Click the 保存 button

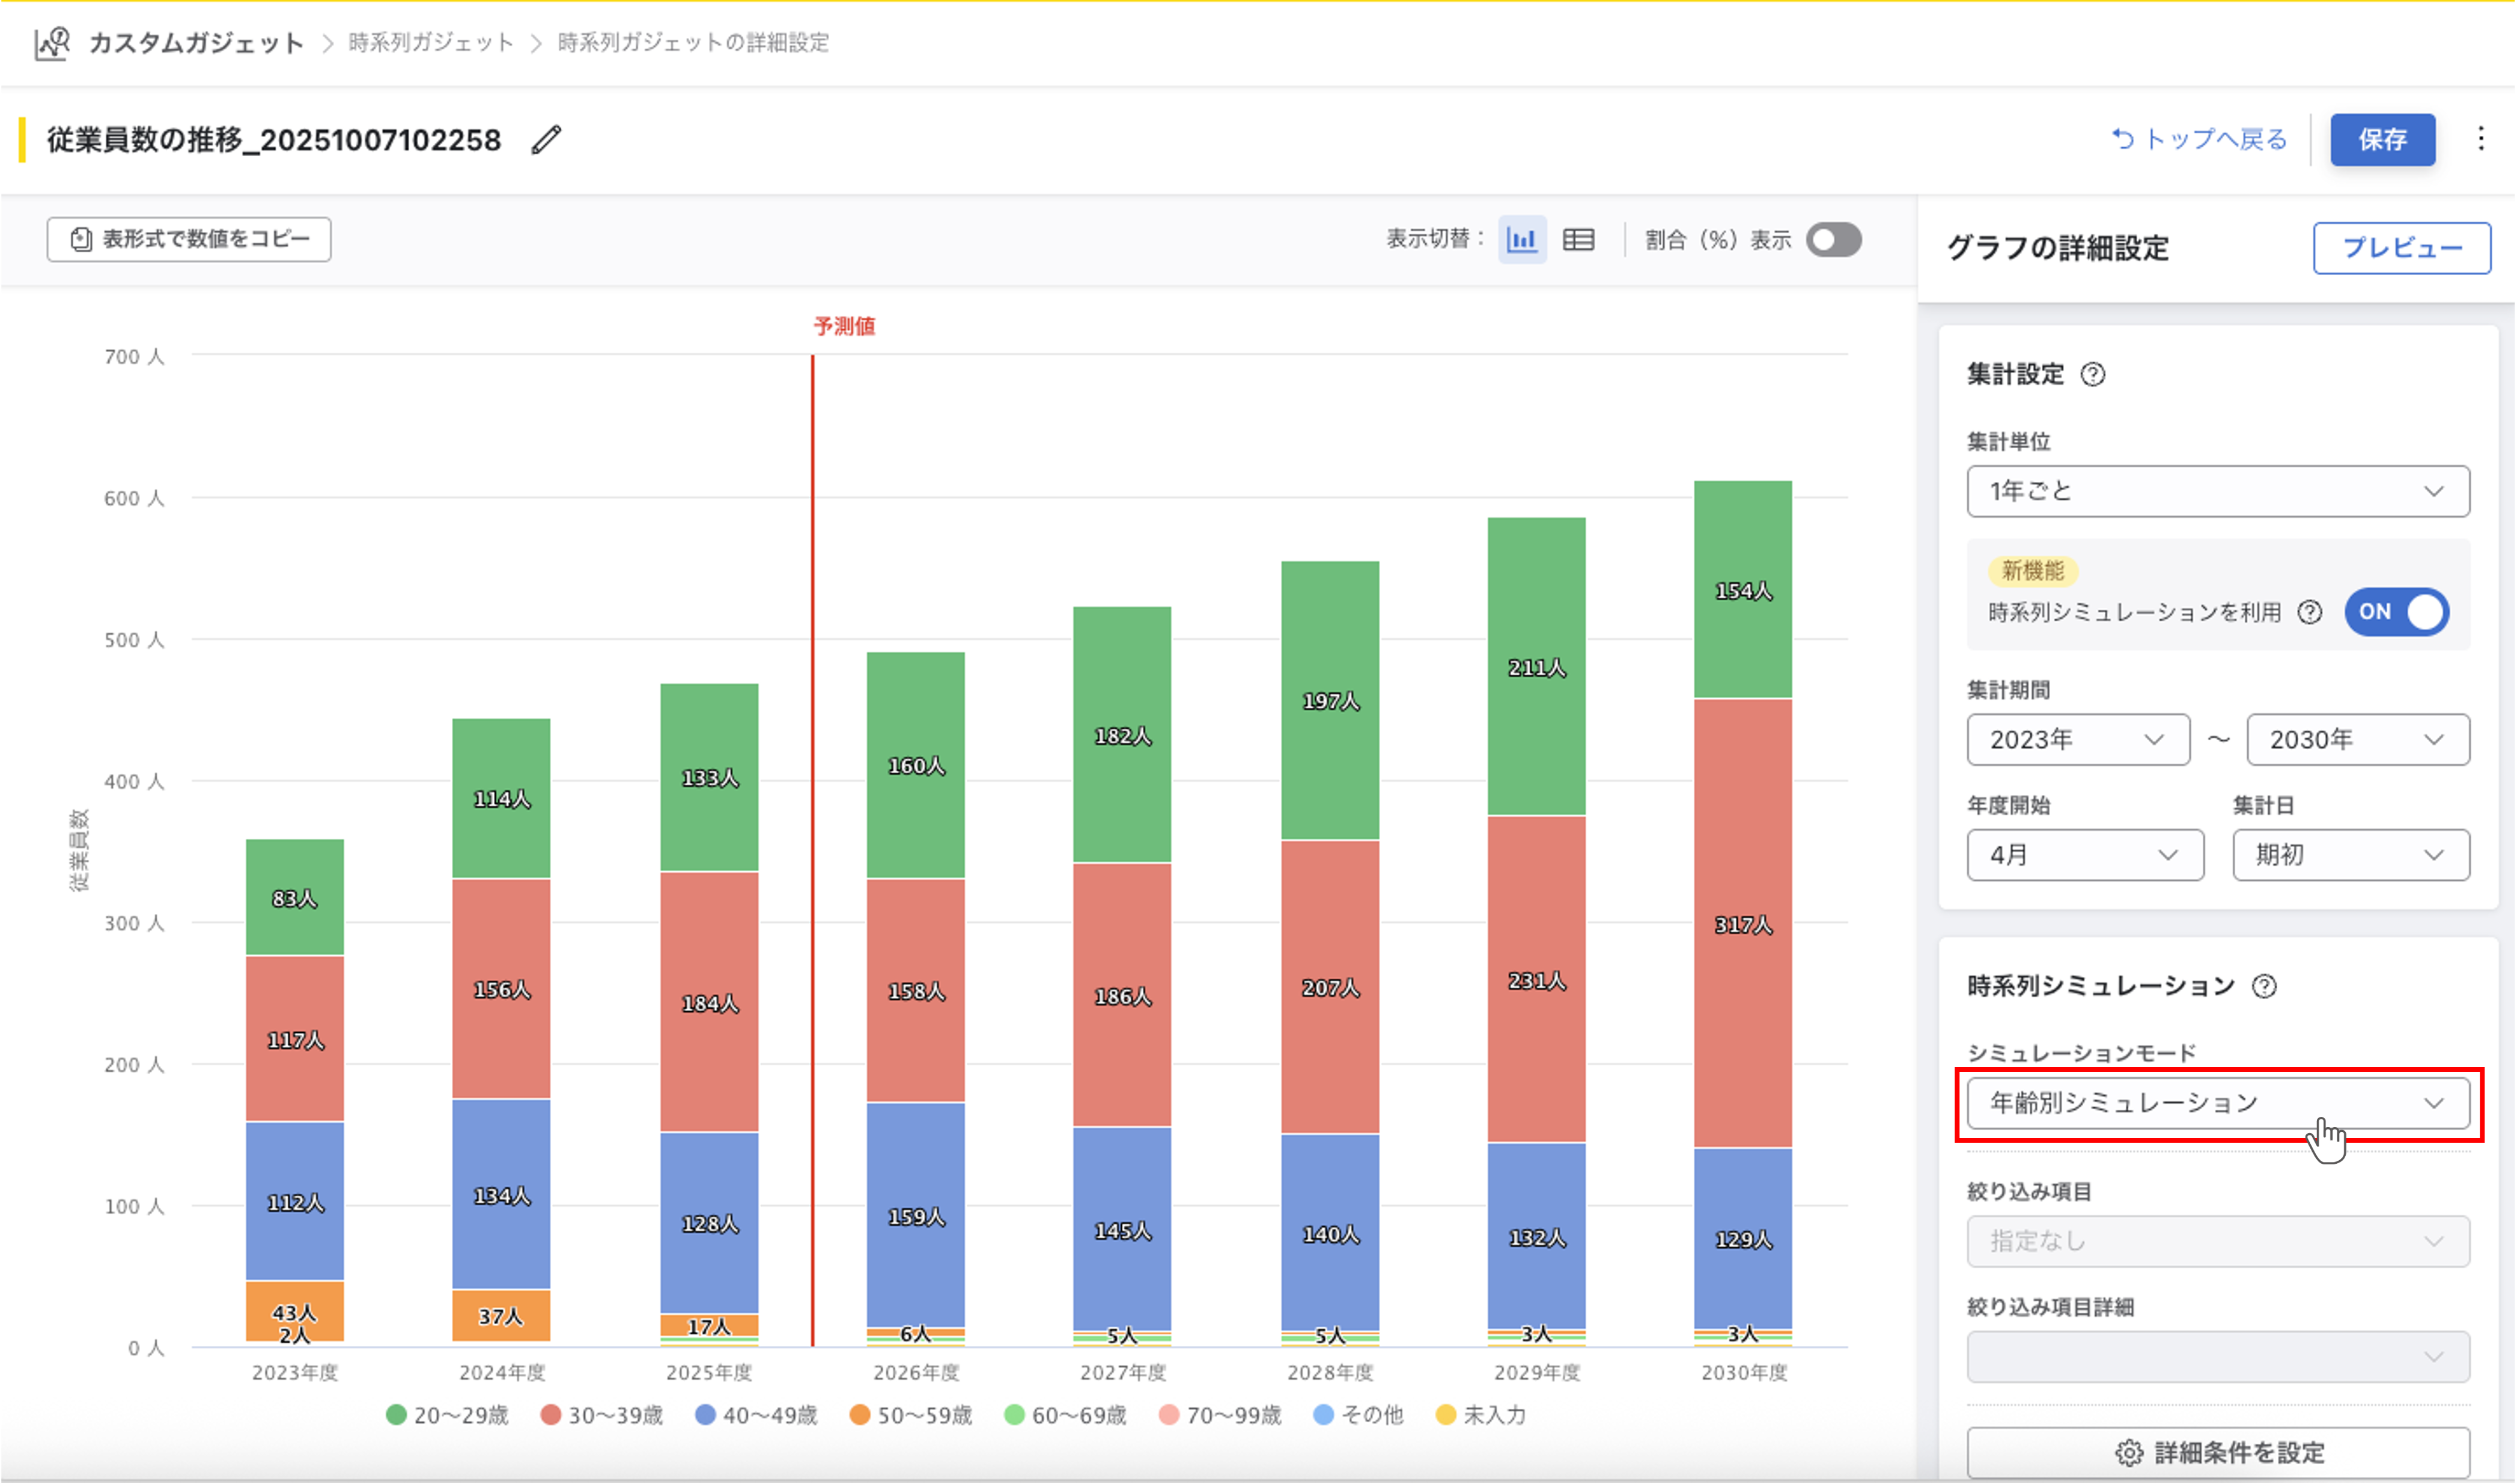click(x=2382, y=140)
